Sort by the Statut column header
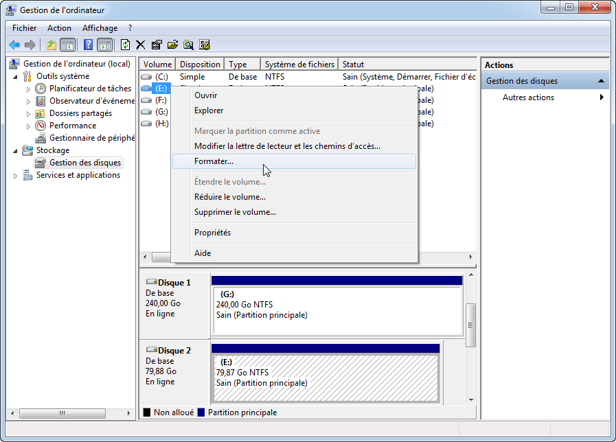Screen dimensions: 616x442 tap(407, 65)
